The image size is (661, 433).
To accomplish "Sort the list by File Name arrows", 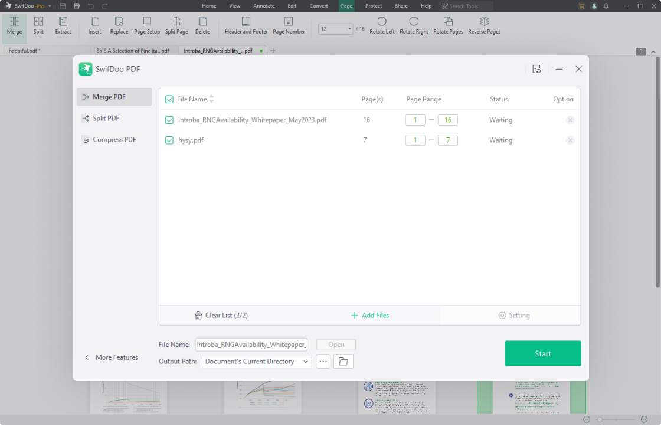I will pos(212,99).
